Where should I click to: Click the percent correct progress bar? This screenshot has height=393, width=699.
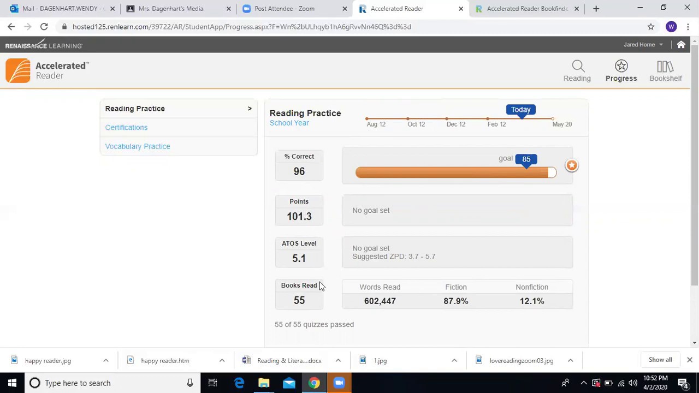point(456,172)
